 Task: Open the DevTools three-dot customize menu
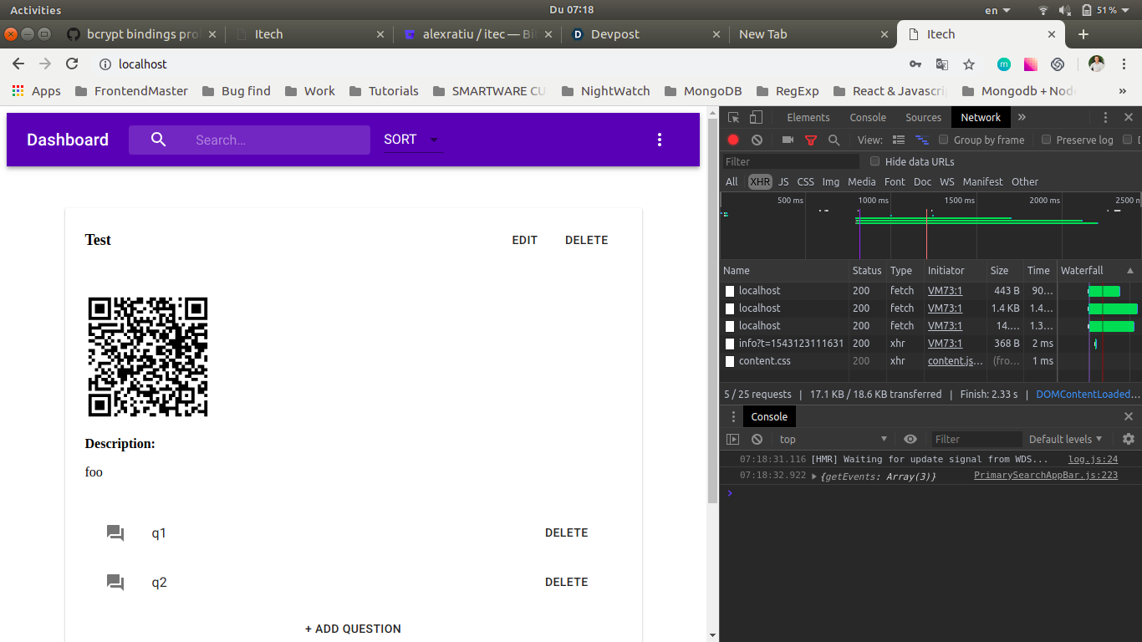1105,118
